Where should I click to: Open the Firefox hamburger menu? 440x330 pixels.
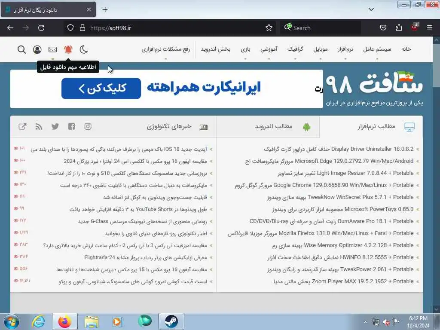(430, 27)
